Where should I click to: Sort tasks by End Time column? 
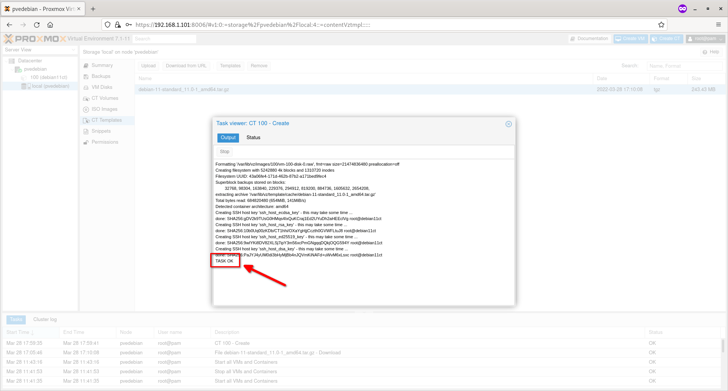(x=87, y=332)
